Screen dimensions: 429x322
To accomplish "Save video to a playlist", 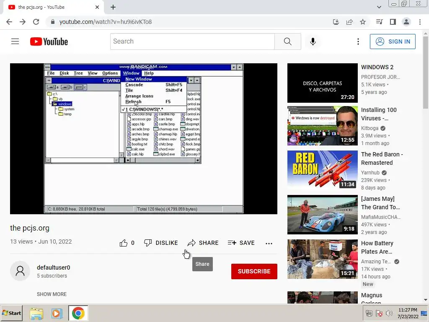I will [241, 243].
